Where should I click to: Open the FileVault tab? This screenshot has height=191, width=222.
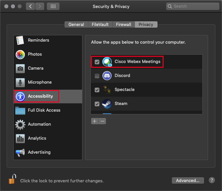point(100,25)
